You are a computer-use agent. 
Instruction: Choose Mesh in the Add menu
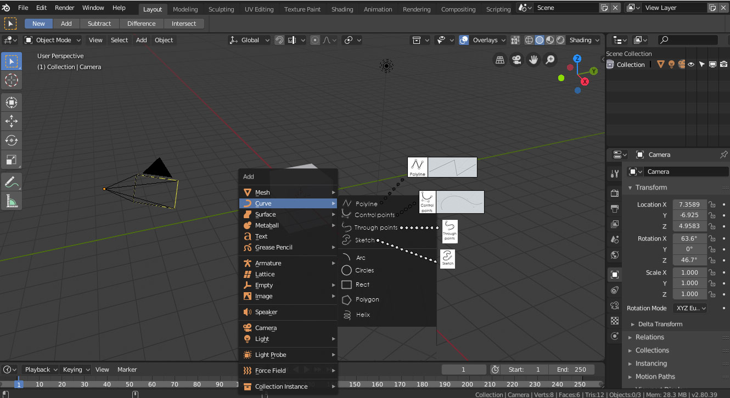tap(289, 192)
